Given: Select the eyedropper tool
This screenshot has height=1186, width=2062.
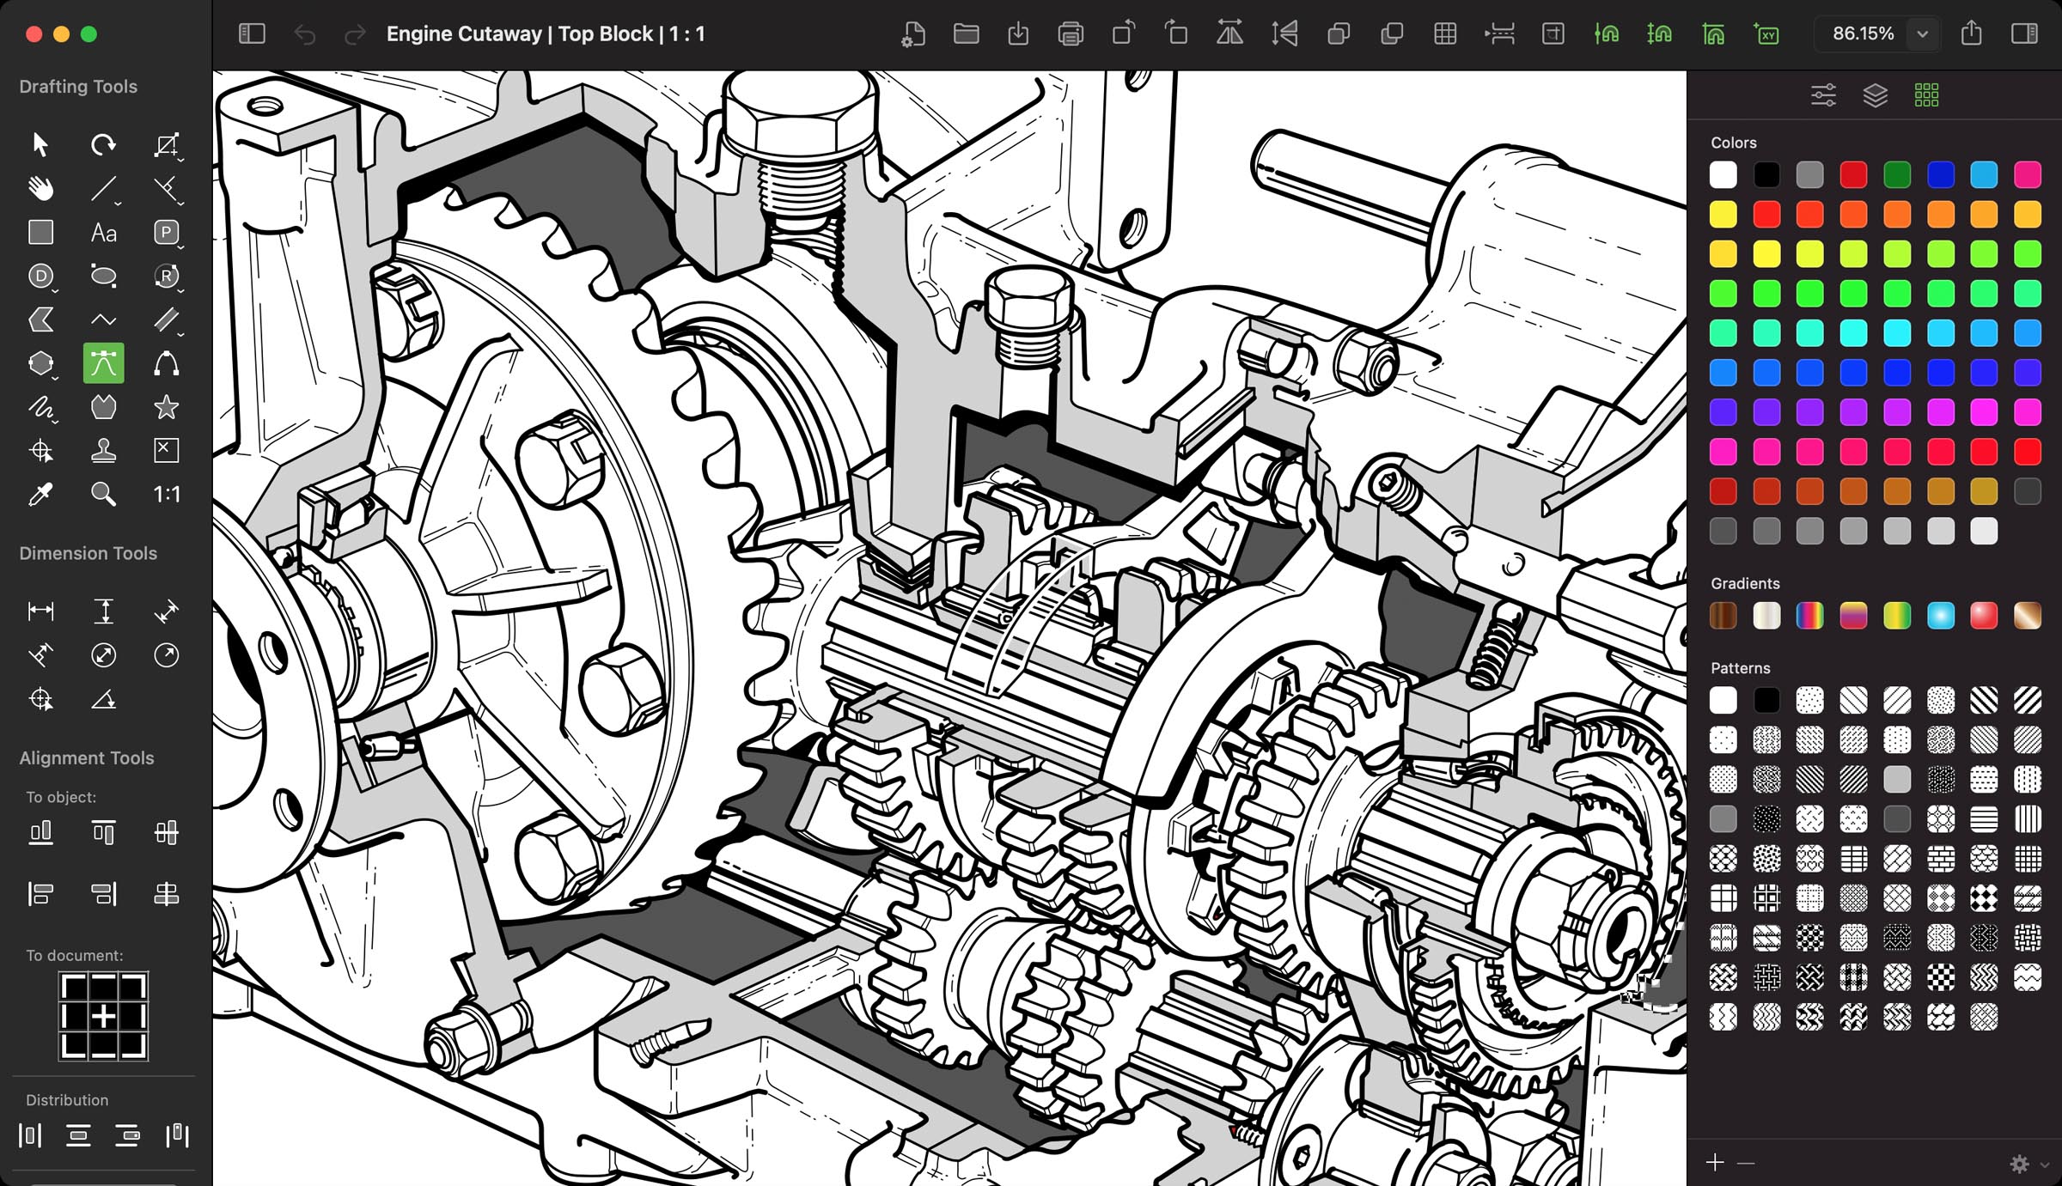Looking at the screenshot, I should point(40,495).
